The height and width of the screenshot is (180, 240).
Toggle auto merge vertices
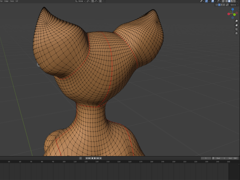227,5
